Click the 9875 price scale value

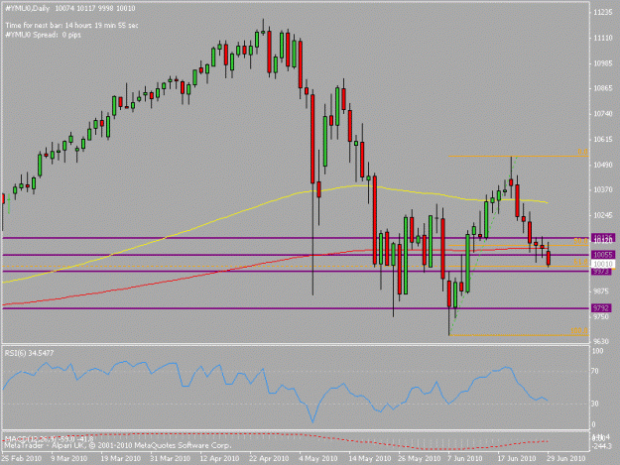[x=602, y=291]
